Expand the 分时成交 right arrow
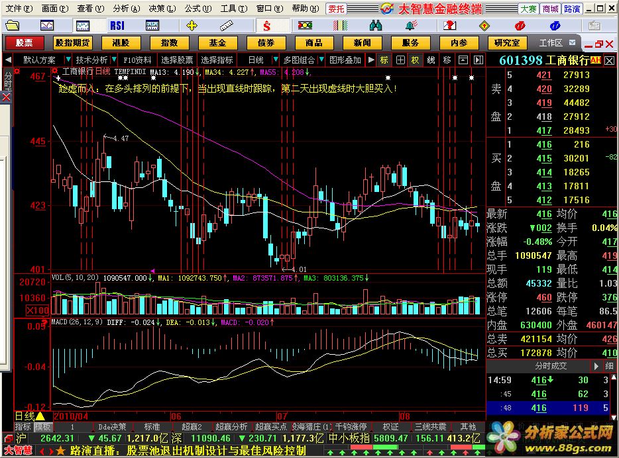 click(x=596, y=366)
